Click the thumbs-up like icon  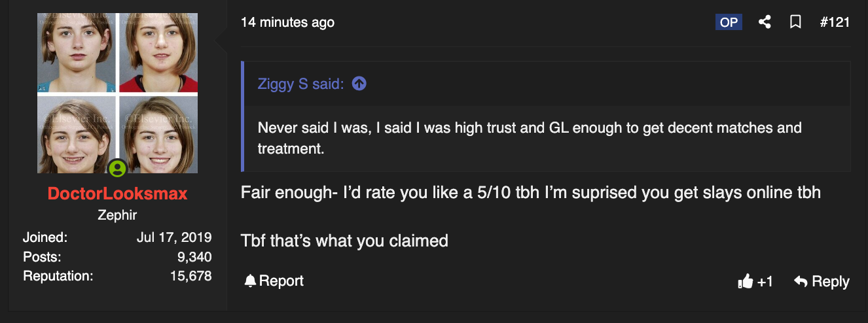tap(745, 282)
